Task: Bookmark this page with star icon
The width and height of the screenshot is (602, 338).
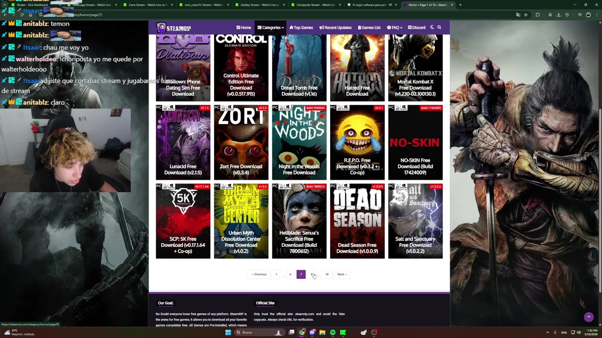Action: [526, 15]
